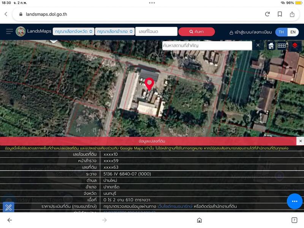Close the land parcel information panel
Screen dimensions: 304x228
click(301, 141)
